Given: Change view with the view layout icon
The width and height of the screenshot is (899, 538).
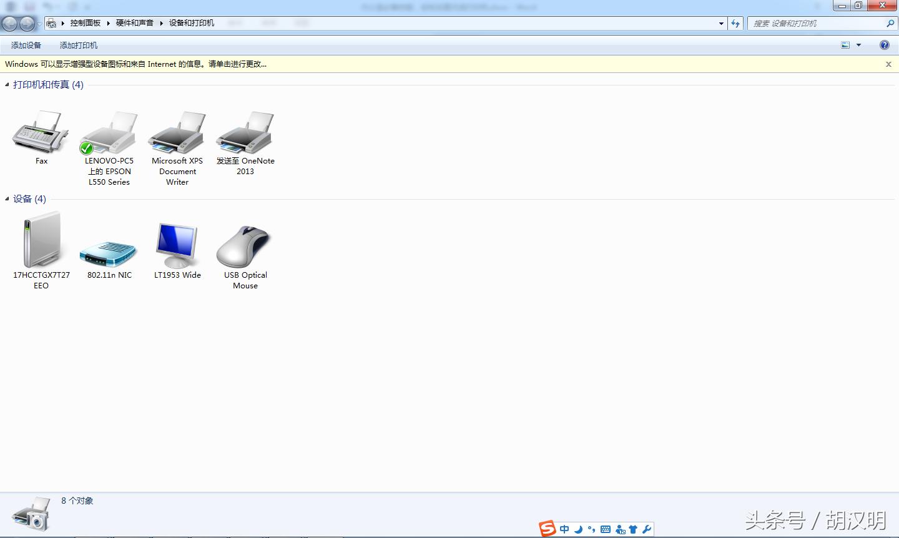Looking at the screenshot, I should [x=845, y=45].
